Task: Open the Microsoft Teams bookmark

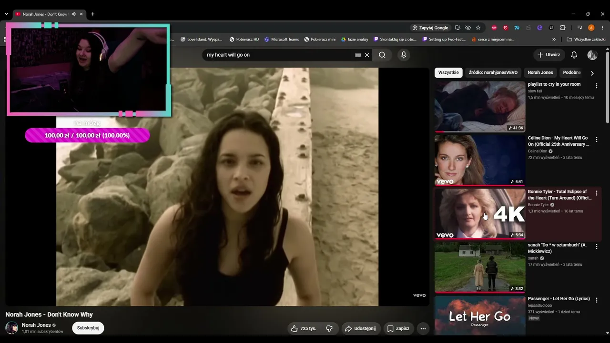Action: 282,40
